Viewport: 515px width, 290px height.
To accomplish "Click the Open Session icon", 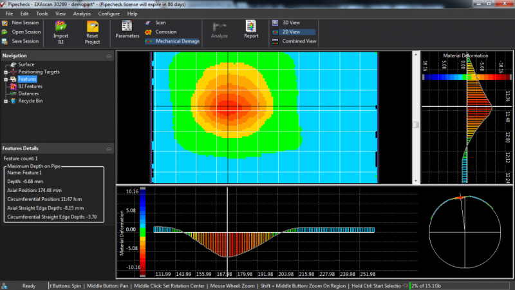I will pyautogui.click(x=5, y=32).
